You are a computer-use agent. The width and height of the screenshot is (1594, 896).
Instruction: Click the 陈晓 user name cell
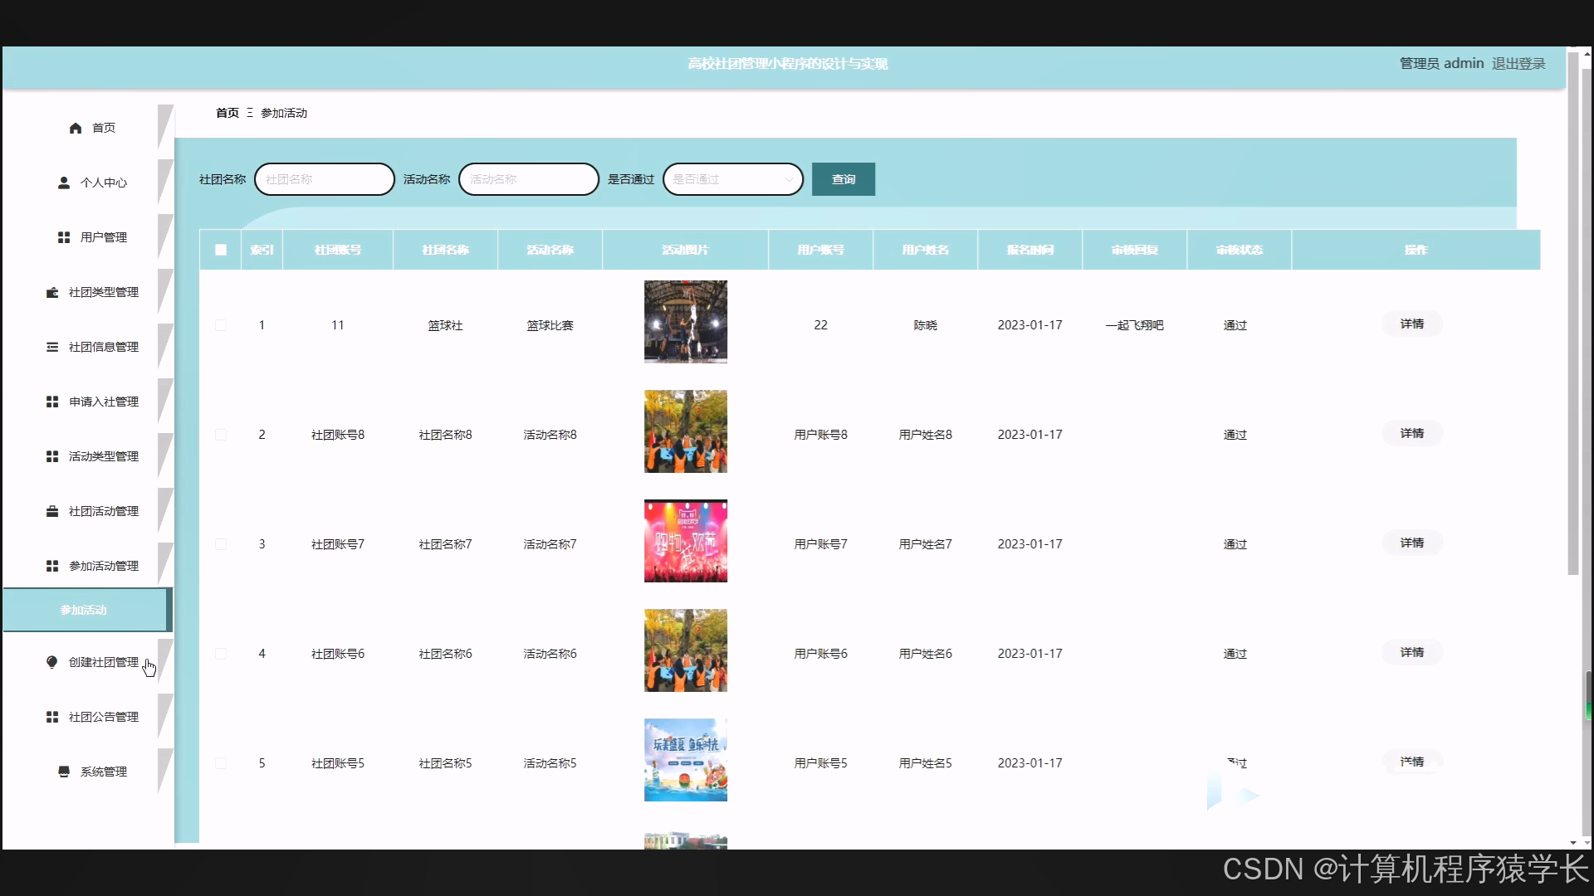926,325
